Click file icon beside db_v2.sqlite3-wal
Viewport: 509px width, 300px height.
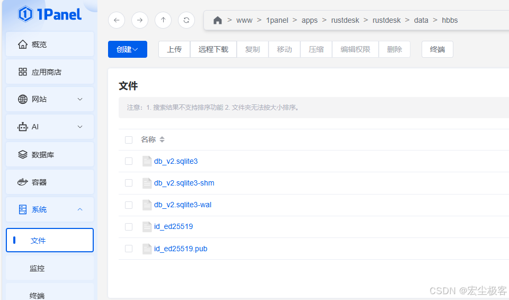[147, 205]
